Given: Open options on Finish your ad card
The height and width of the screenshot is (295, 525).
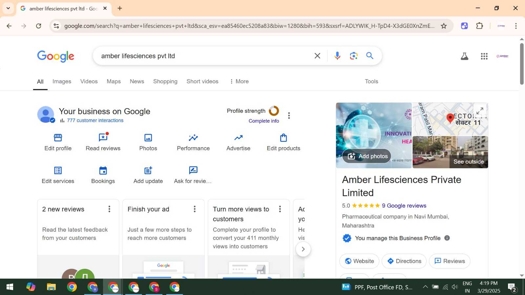Looking at the screenshot, I should click(195, 209).
